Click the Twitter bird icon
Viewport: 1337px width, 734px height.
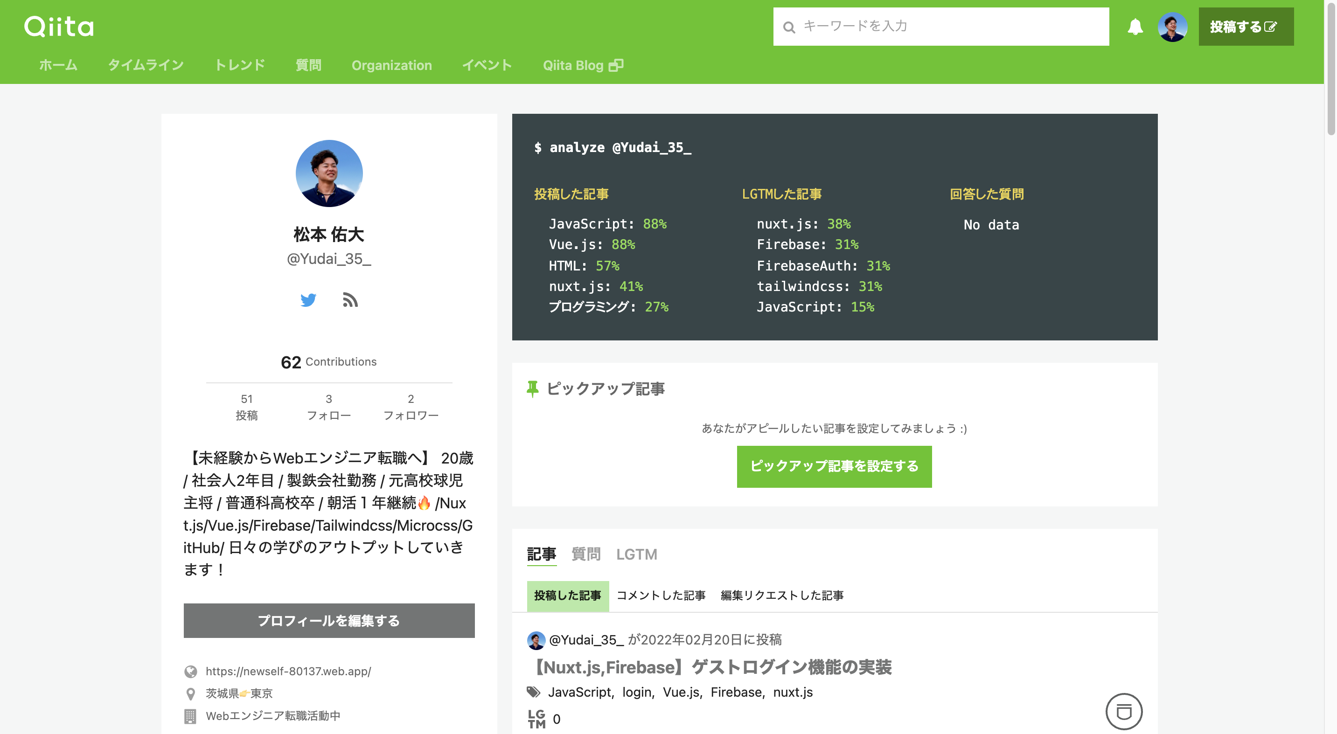[308, 300]
